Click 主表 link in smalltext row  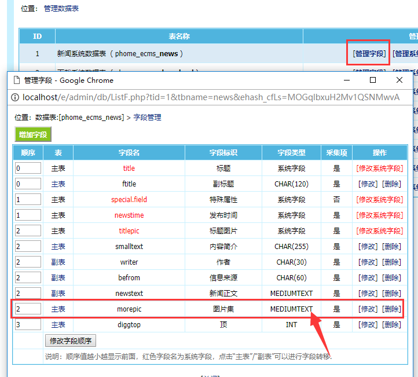tap(58, 246)
